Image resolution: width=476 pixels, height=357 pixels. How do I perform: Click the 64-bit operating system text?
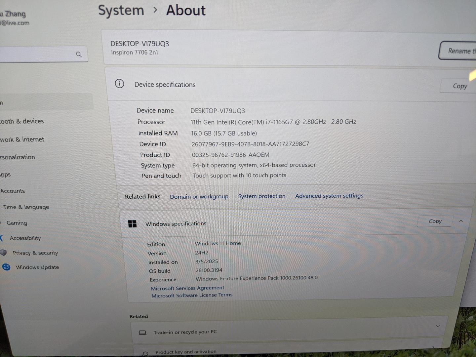click(x=254, y=165)
